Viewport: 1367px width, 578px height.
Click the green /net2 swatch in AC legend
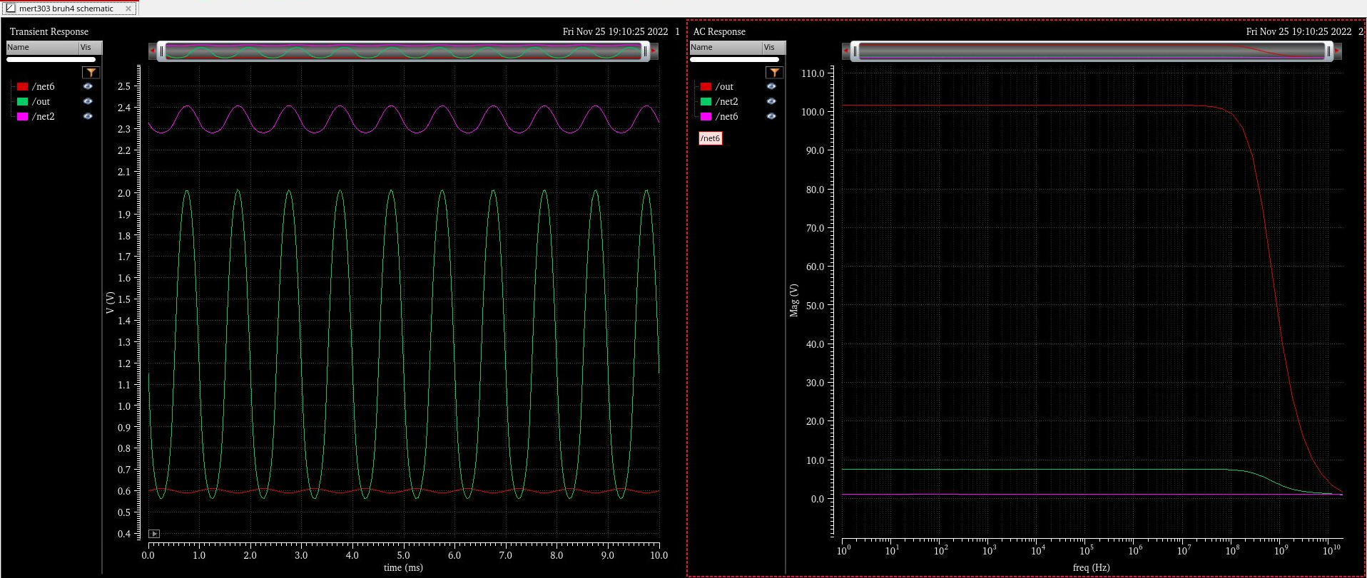(706, 101)
